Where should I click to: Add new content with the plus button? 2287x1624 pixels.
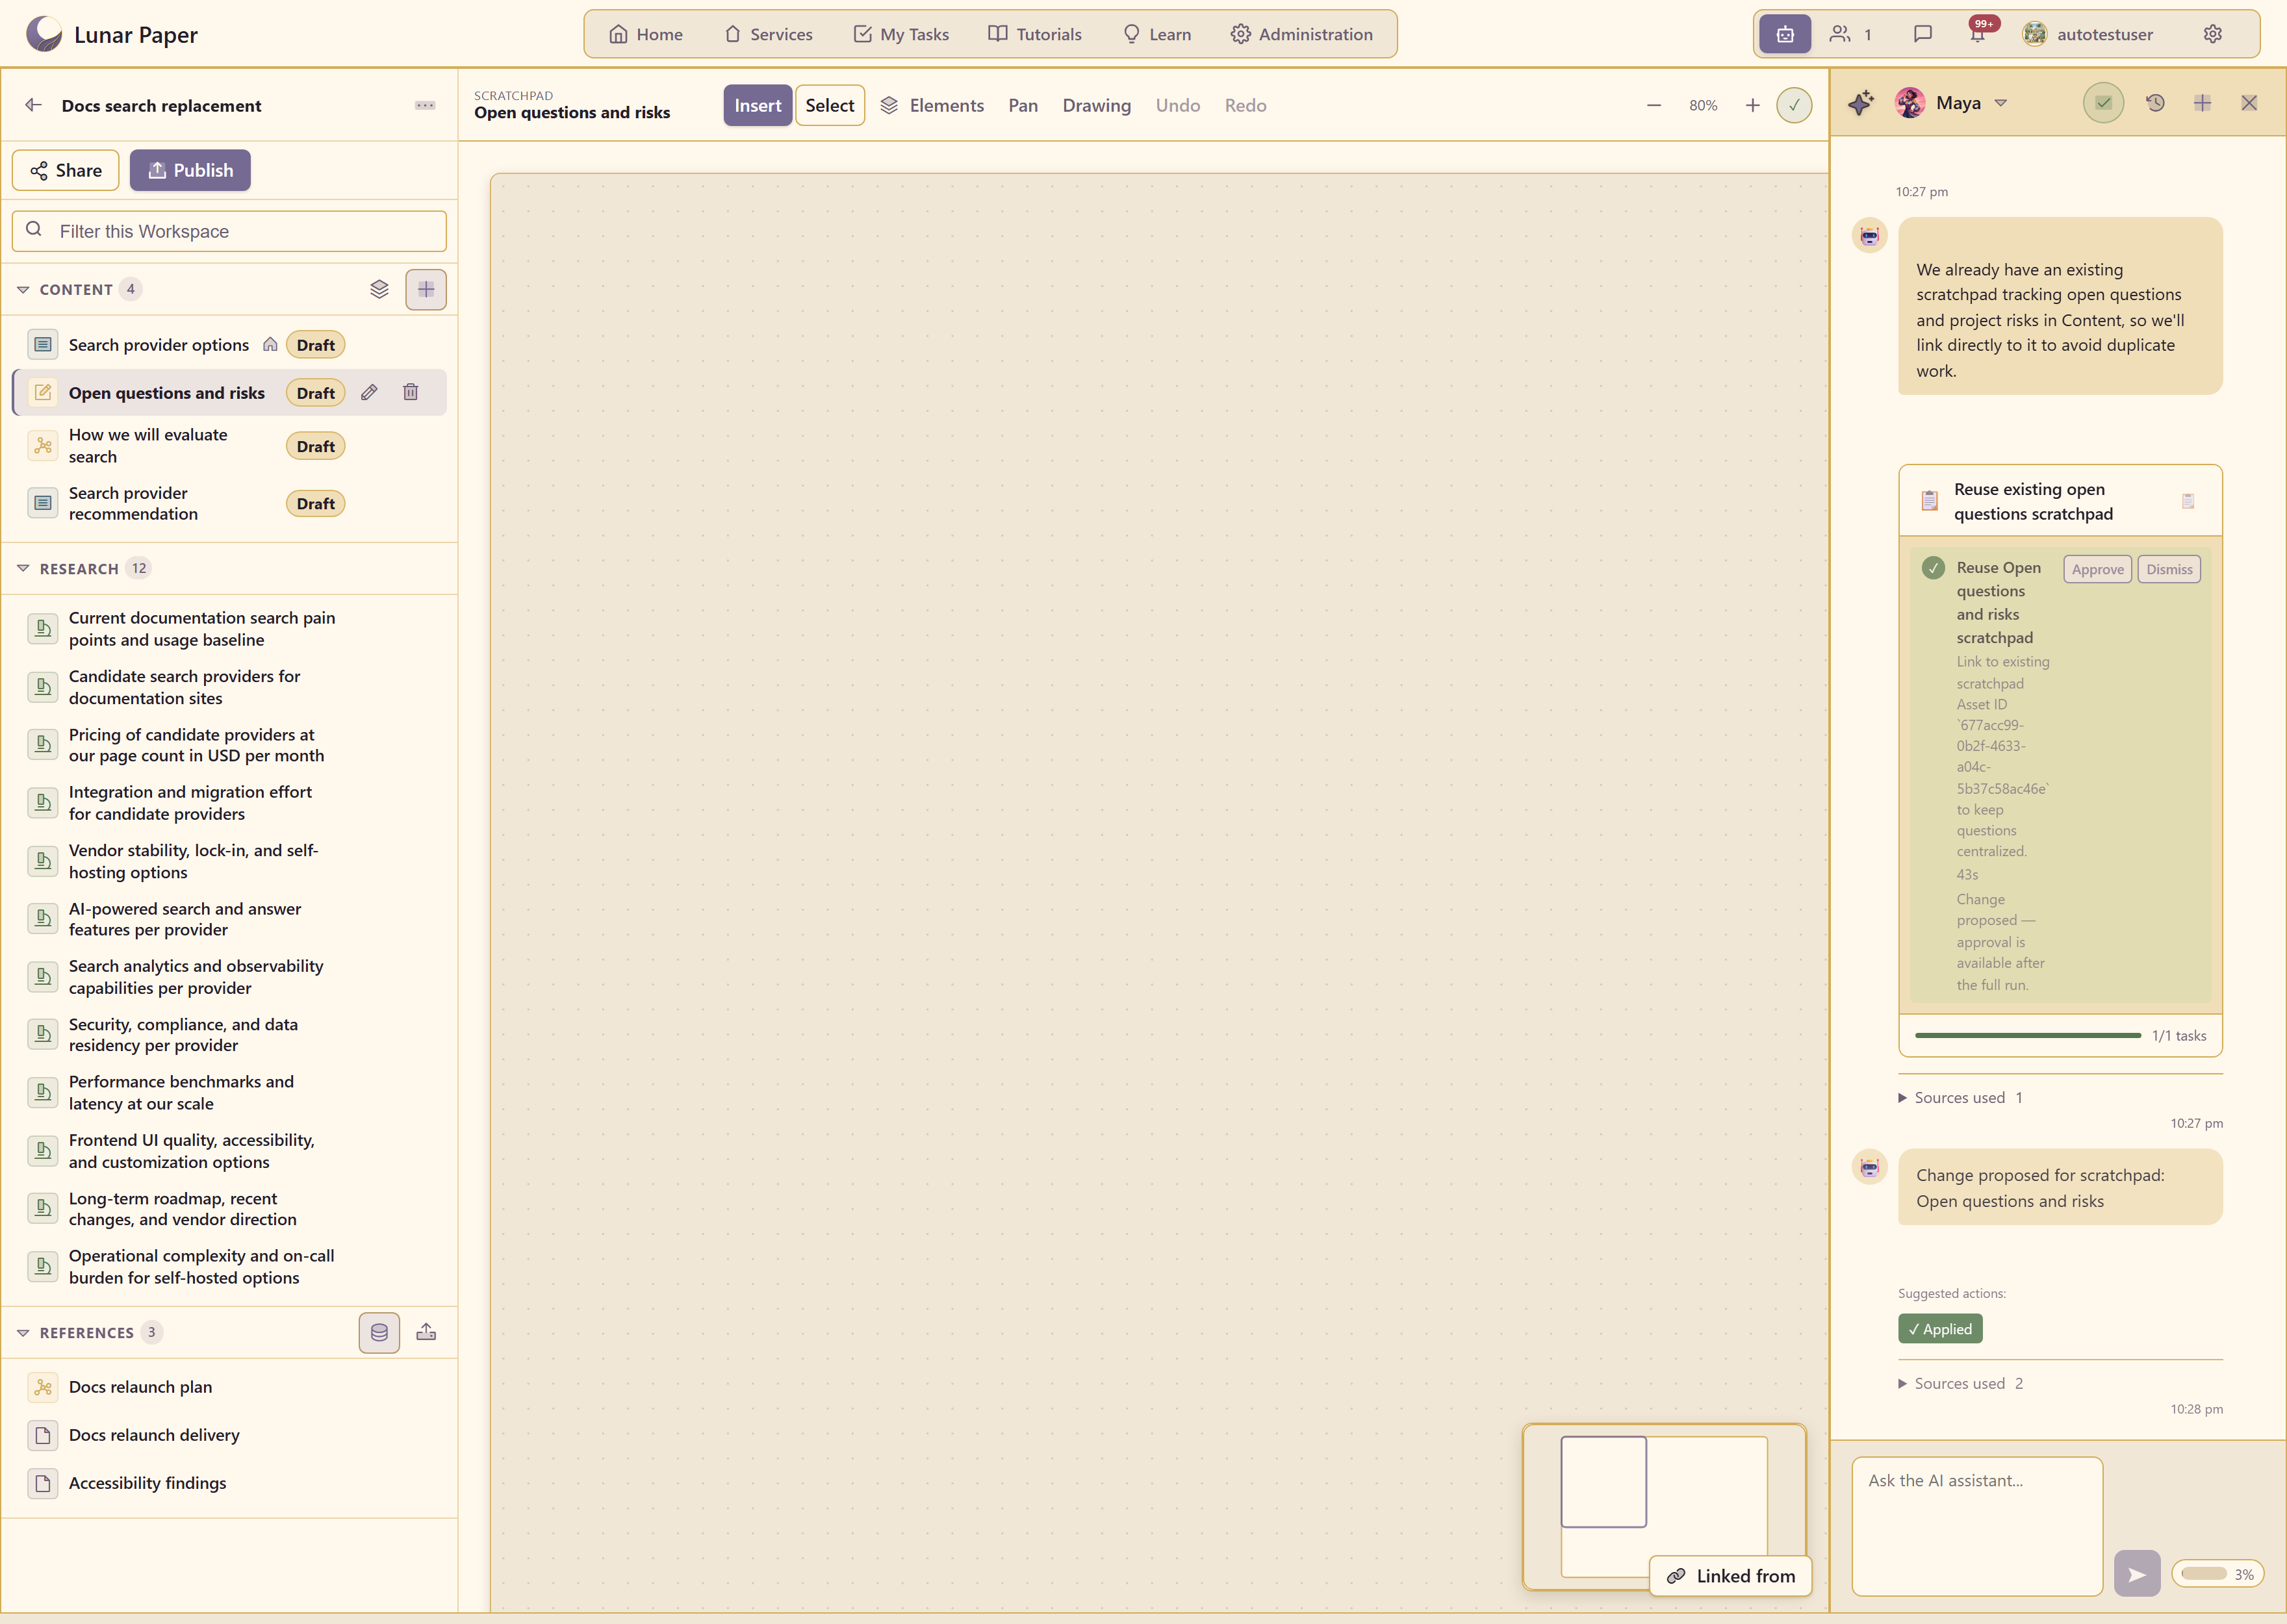[x=426, y=289]
